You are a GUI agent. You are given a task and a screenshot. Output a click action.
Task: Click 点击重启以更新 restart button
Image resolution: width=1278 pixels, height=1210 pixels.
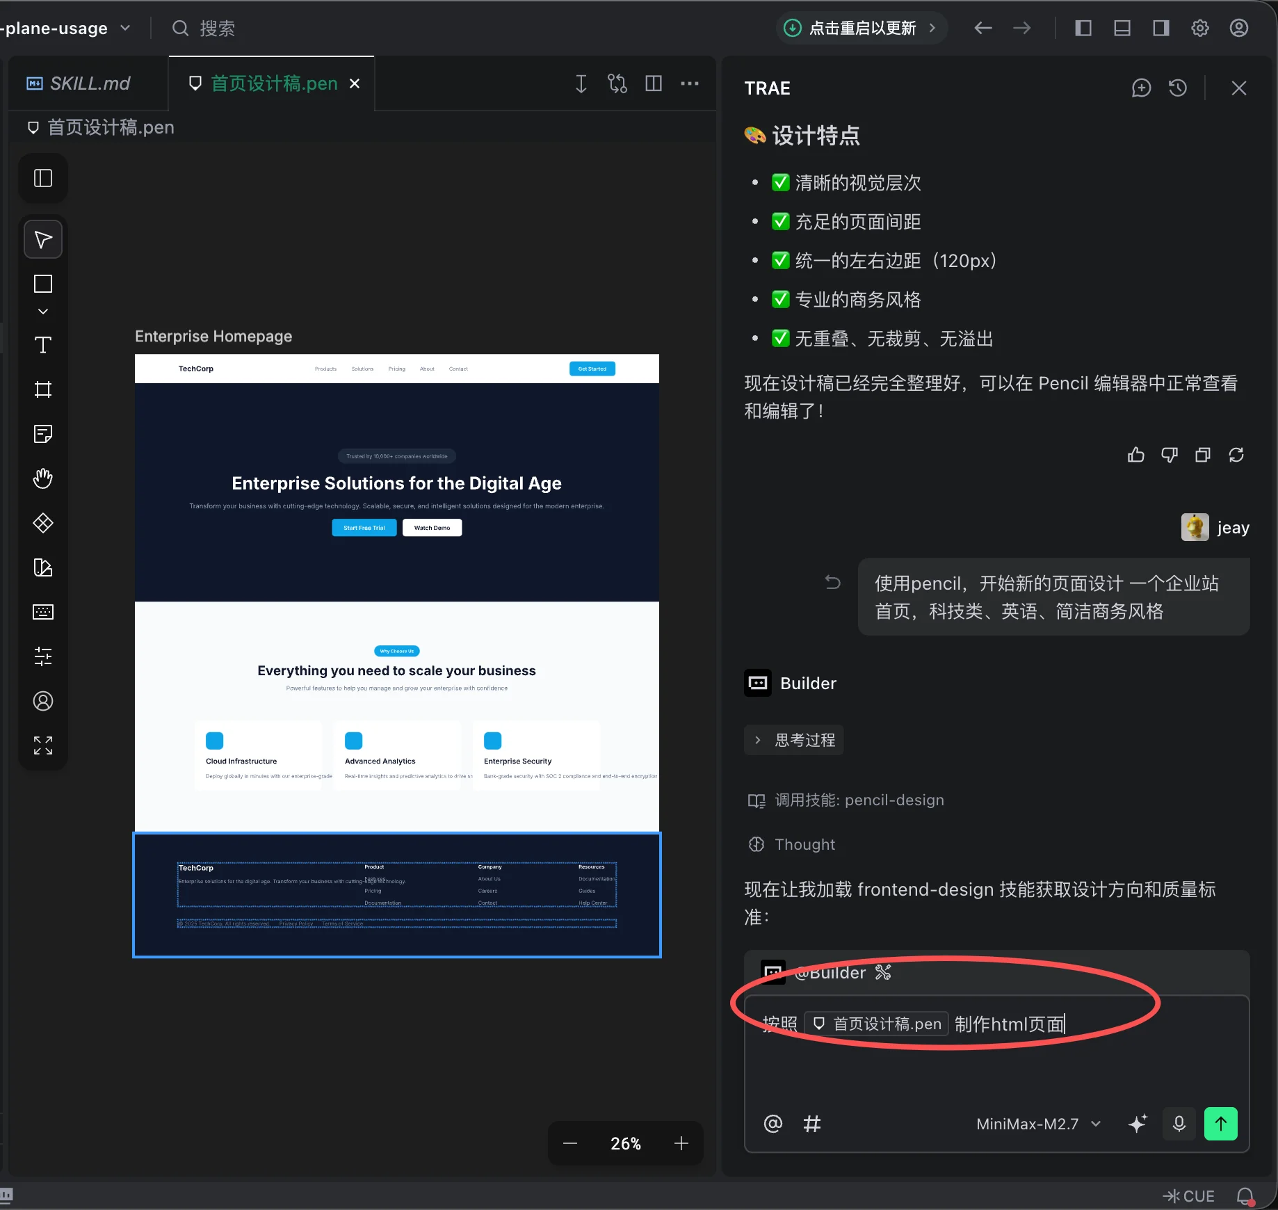[861, 28]
